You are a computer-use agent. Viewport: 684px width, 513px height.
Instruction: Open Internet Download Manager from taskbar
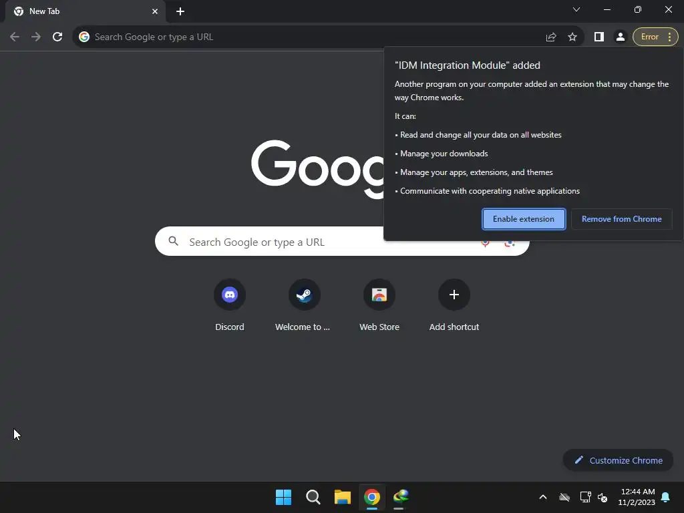click(401, 497)
